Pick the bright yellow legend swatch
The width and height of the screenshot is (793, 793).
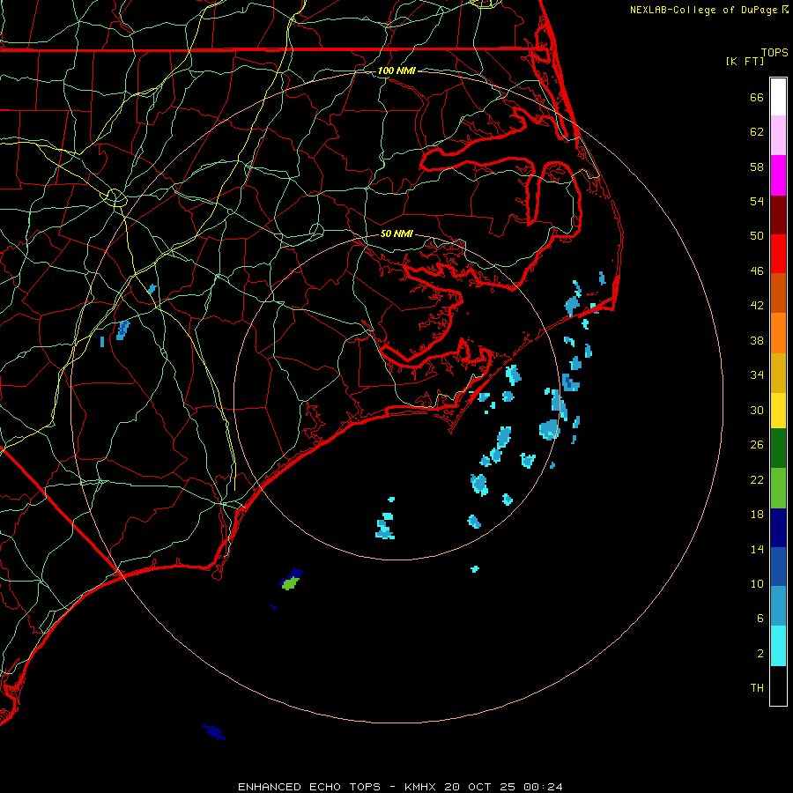coord(778,411)
